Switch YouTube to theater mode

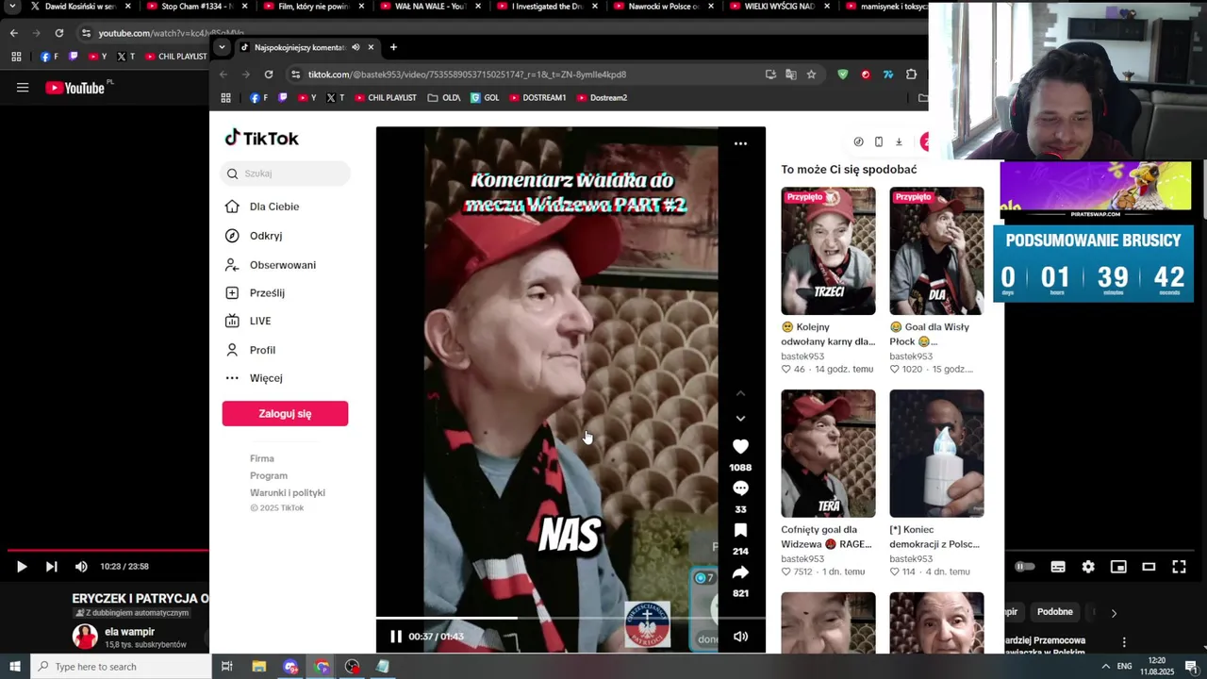(x=1149, y=567)
